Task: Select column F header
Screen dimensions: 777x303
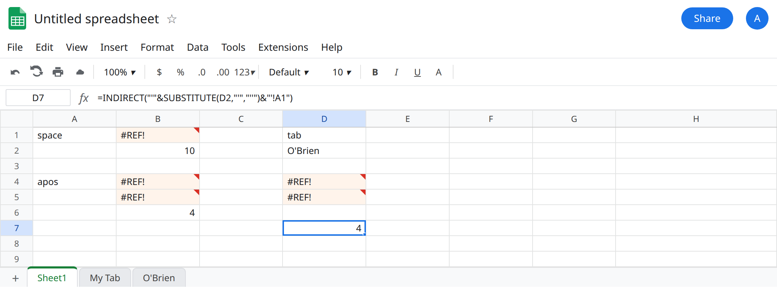Action: click(491, 119)
